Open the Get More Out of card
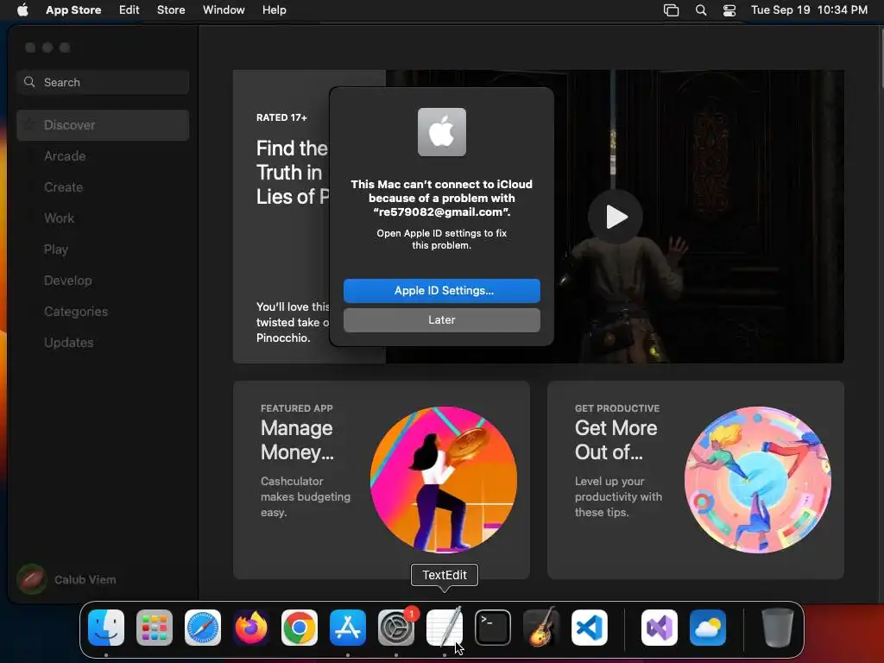This screenshot has height=663, width=884. (x=695, y=480)
